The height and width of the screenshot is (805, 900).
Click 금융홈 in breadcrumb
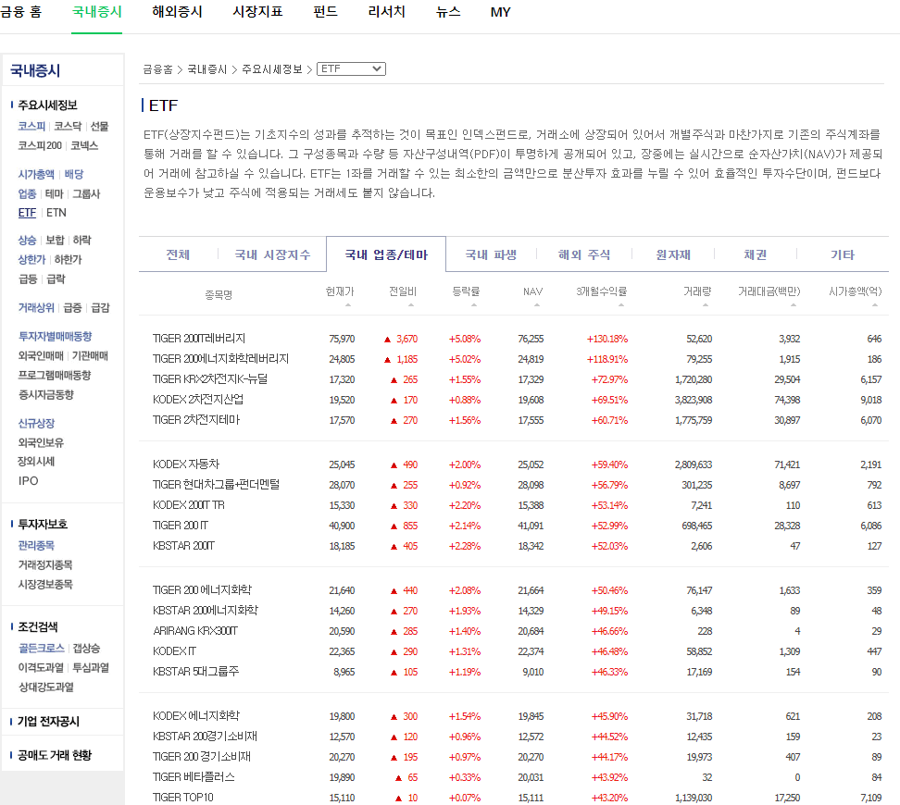[x=157, y=69]
